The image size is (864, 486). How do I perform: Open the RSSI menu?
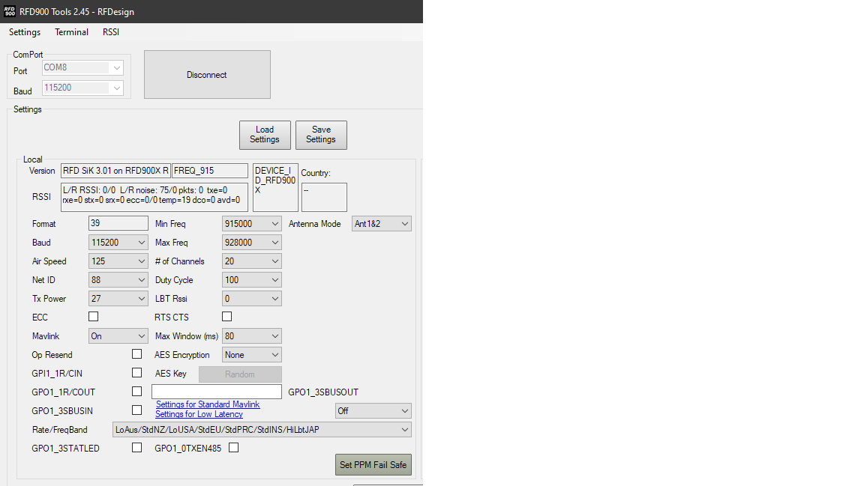point(111,32)
